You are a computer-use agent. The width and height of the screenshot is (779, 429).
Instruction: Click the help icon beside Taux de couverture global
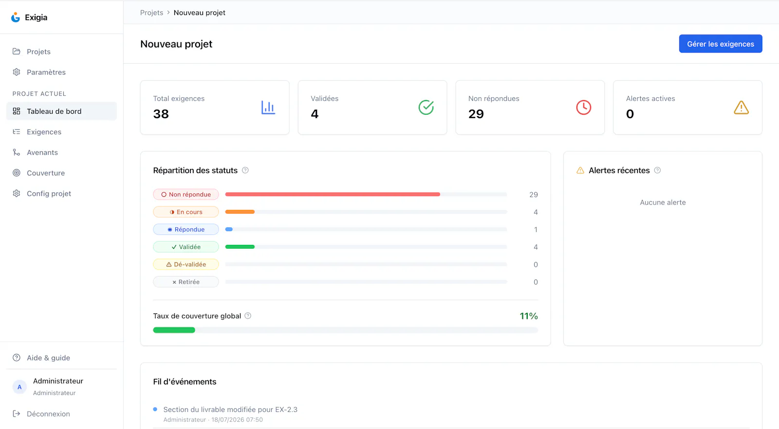point(248,316)
